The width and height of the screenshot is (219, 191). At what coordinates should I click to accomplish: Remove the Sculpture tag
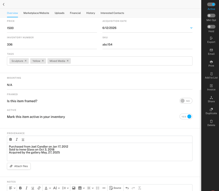(25, 61)
